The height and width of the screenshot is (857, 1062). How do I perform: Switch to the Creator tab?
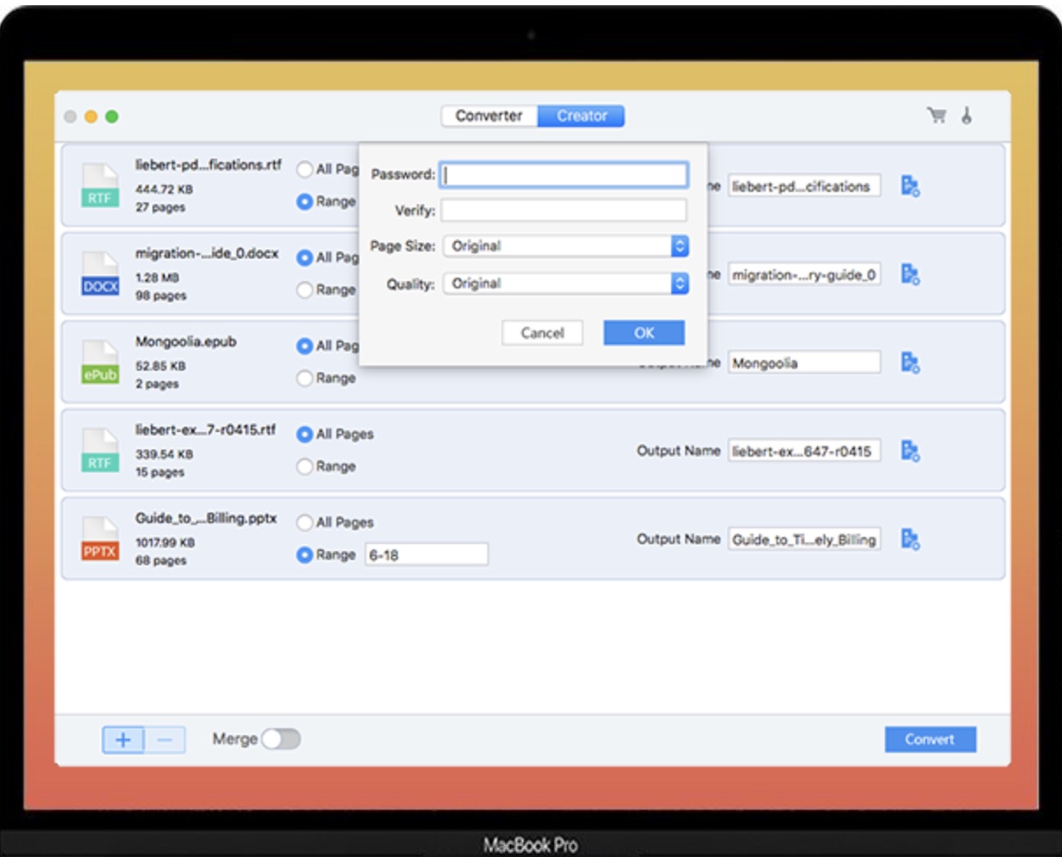(x=582, y=116)
